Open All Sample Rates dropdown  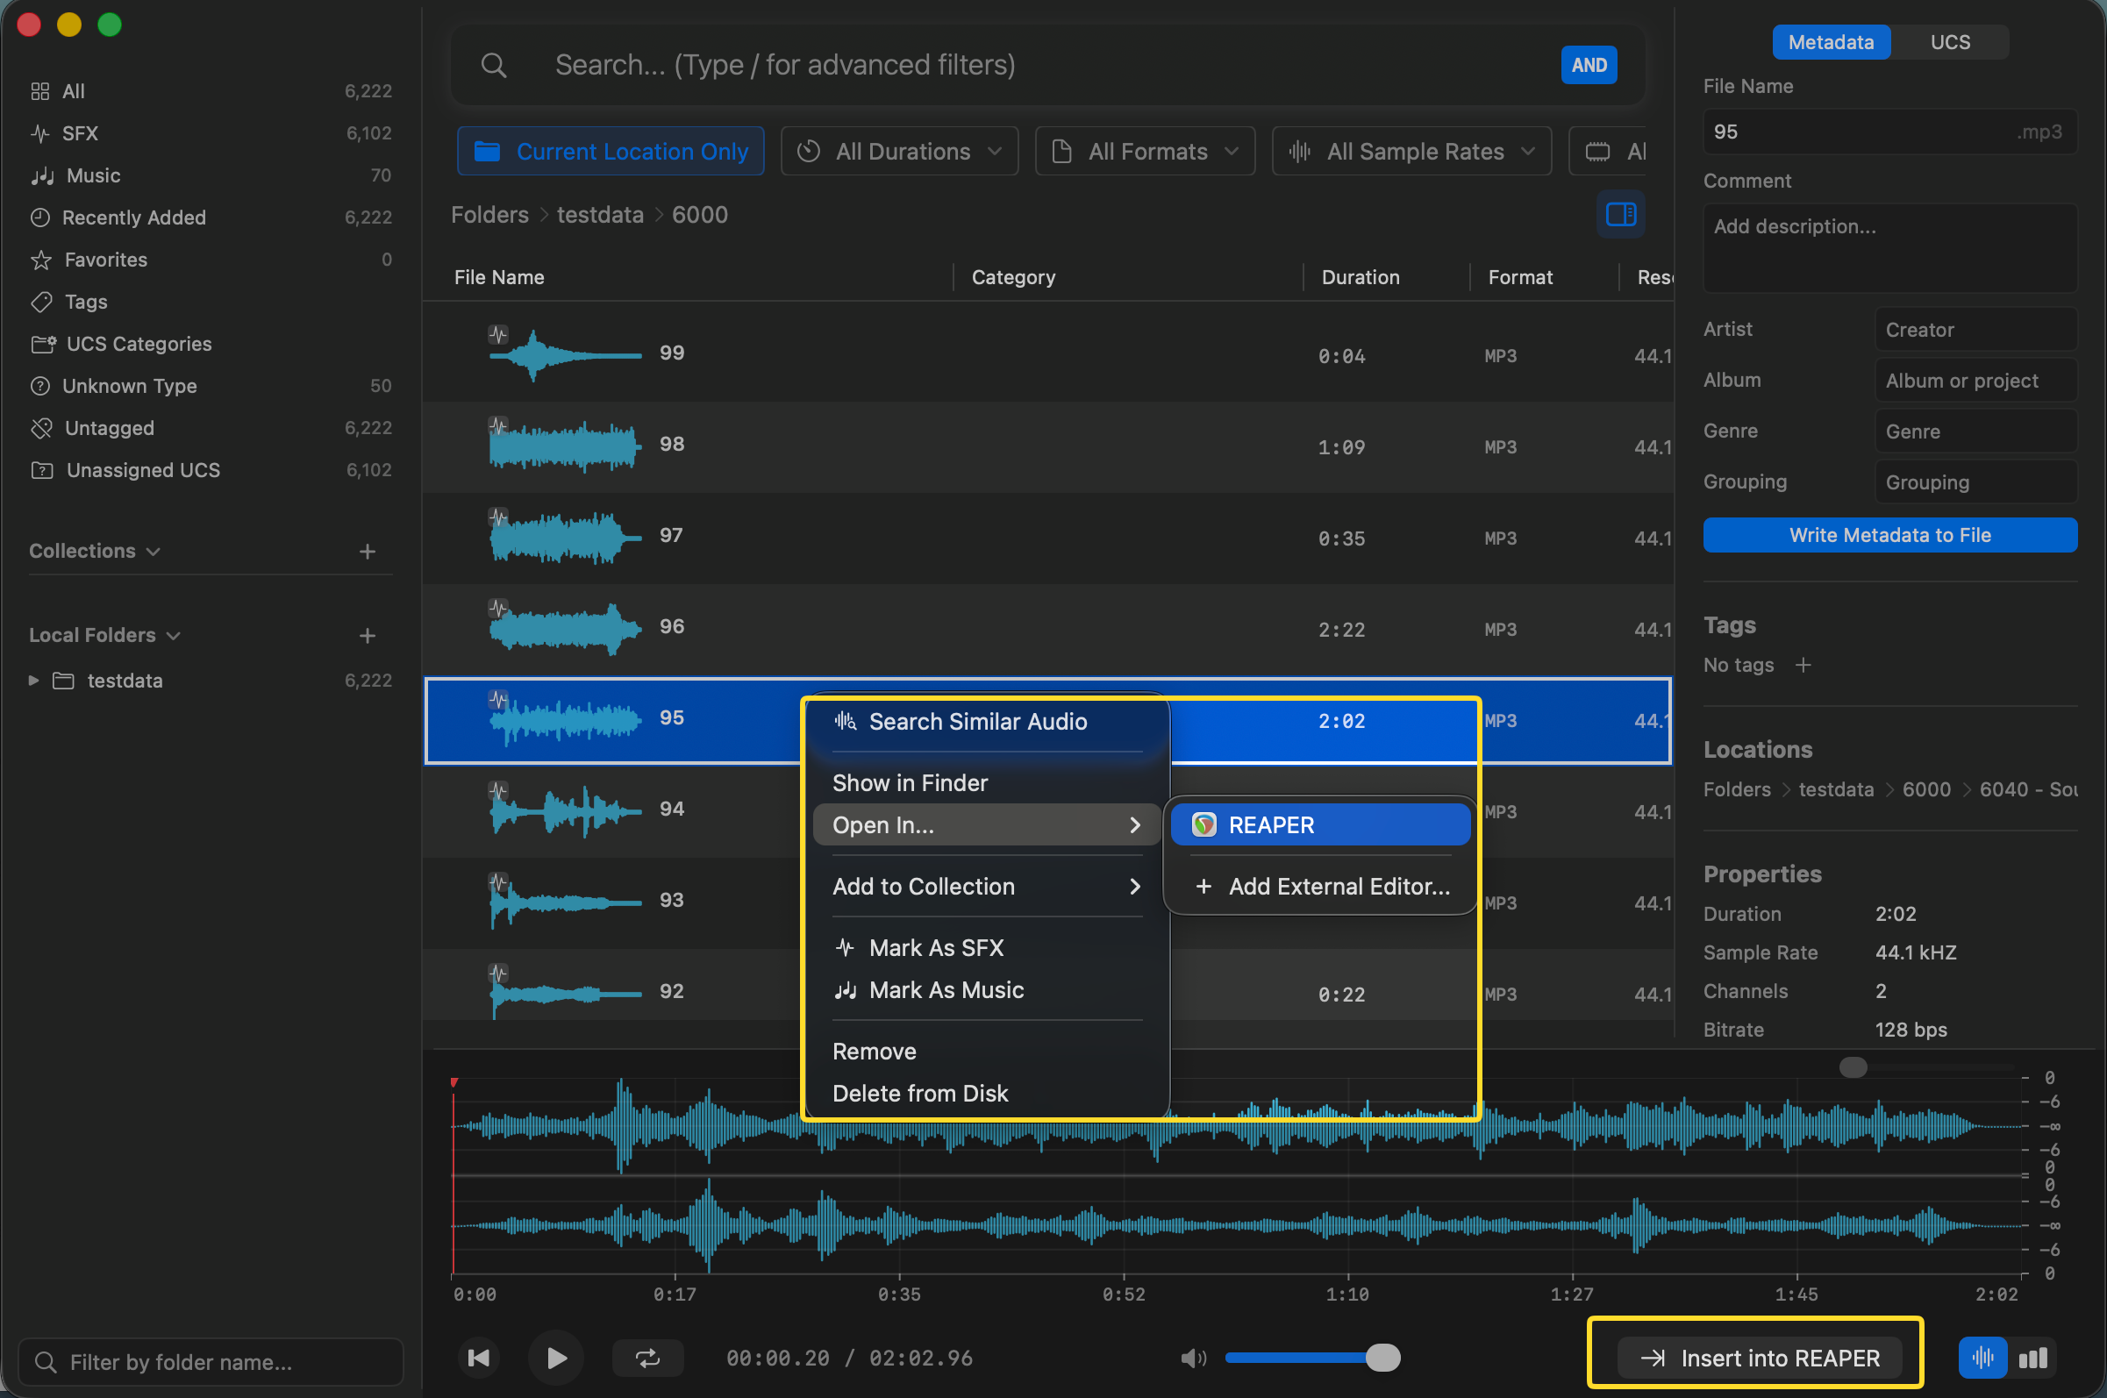click(x=1411, y=152)
